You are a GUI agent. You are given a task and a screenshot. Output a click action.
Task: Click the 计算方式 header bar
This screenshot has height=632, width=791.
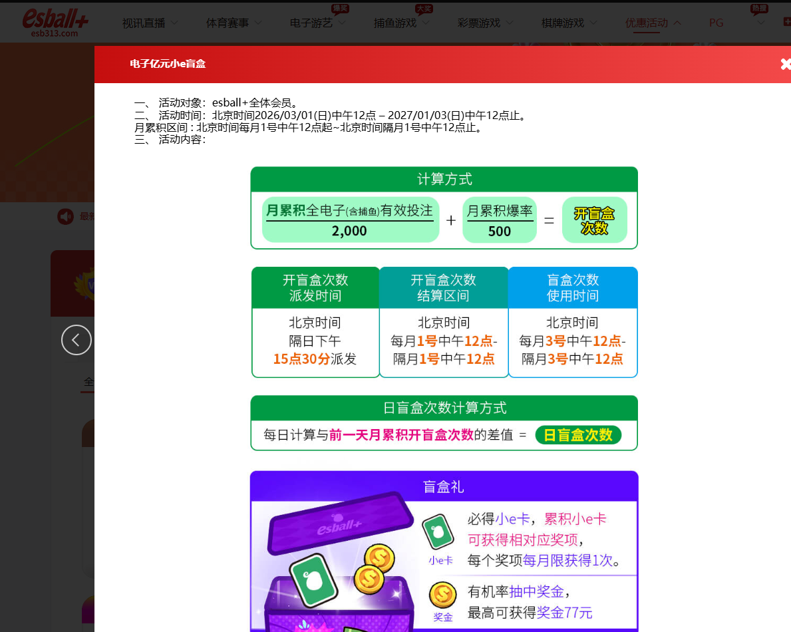click(x=444, y=179)
